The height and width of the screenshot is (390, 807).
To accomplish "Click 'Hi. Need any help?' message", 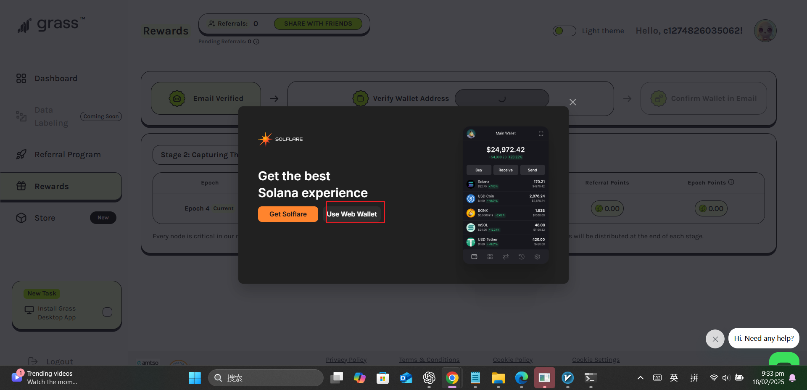I will point(764,338).
